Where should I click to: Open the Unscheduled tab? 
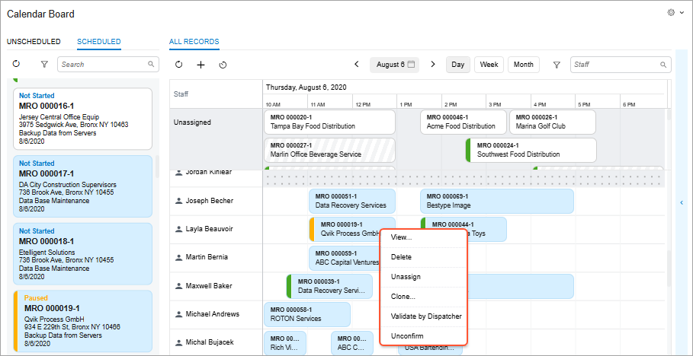pyautogui.click(x=32, y=42)
